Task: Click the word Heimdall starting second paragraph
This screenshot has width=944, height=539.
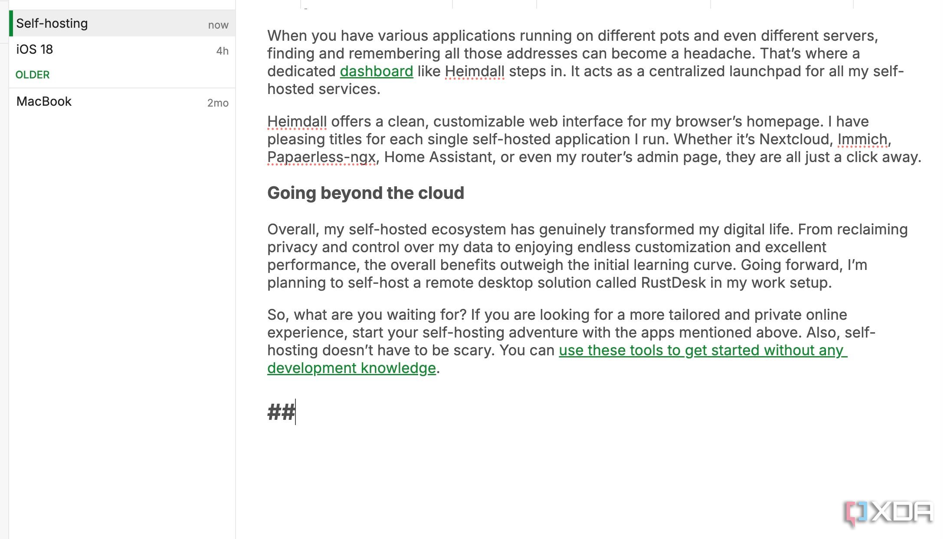Action: (297, 121)
